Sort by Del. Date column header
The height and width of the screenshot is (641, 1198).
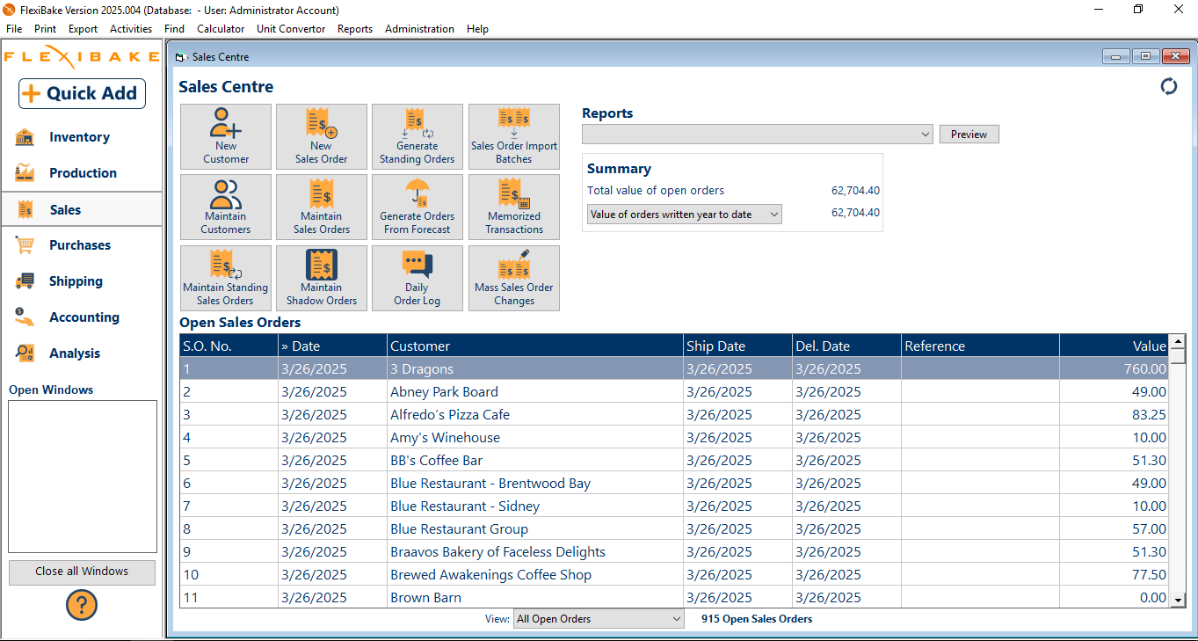tap(846, 346)
